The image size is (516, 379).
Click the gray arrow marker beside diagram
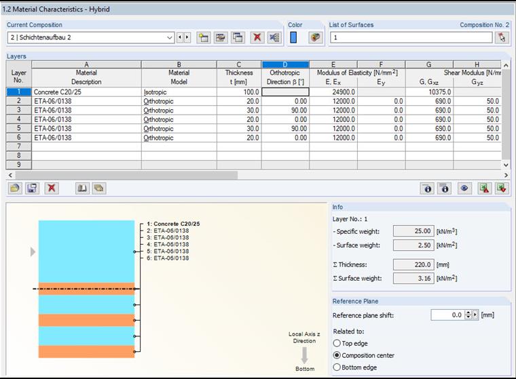33,252
